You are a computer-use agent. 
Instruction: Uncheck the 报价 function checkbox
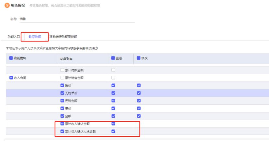pyautogui.click(x=62, y=85)
